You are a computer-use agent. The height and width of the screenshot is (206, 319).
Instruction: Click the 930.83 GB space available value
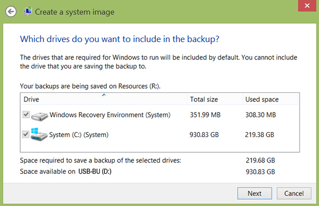tap(261, 172)
